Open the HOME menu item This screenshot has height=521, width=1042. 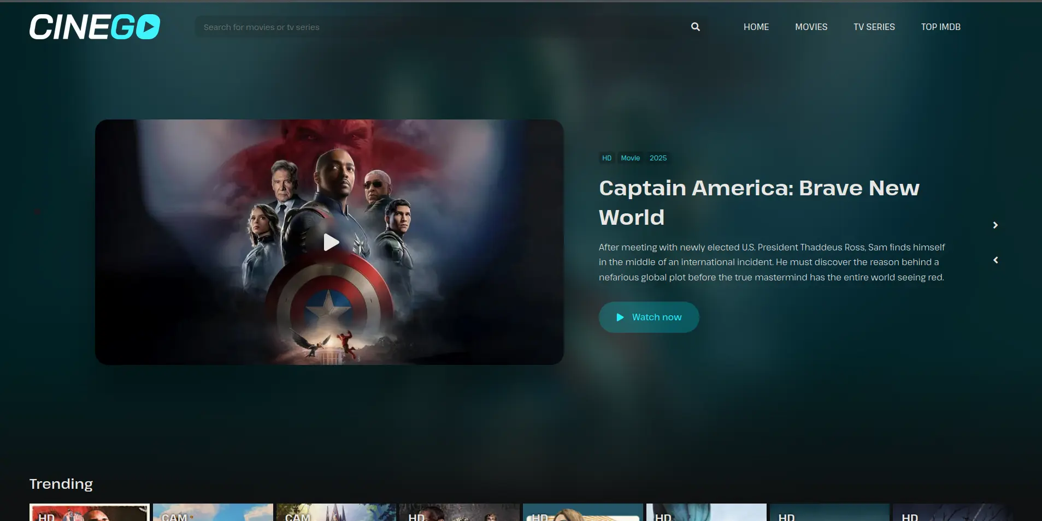(756, 27)
